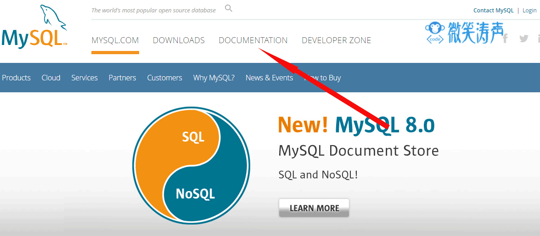Open News & Events menu item

269,78
